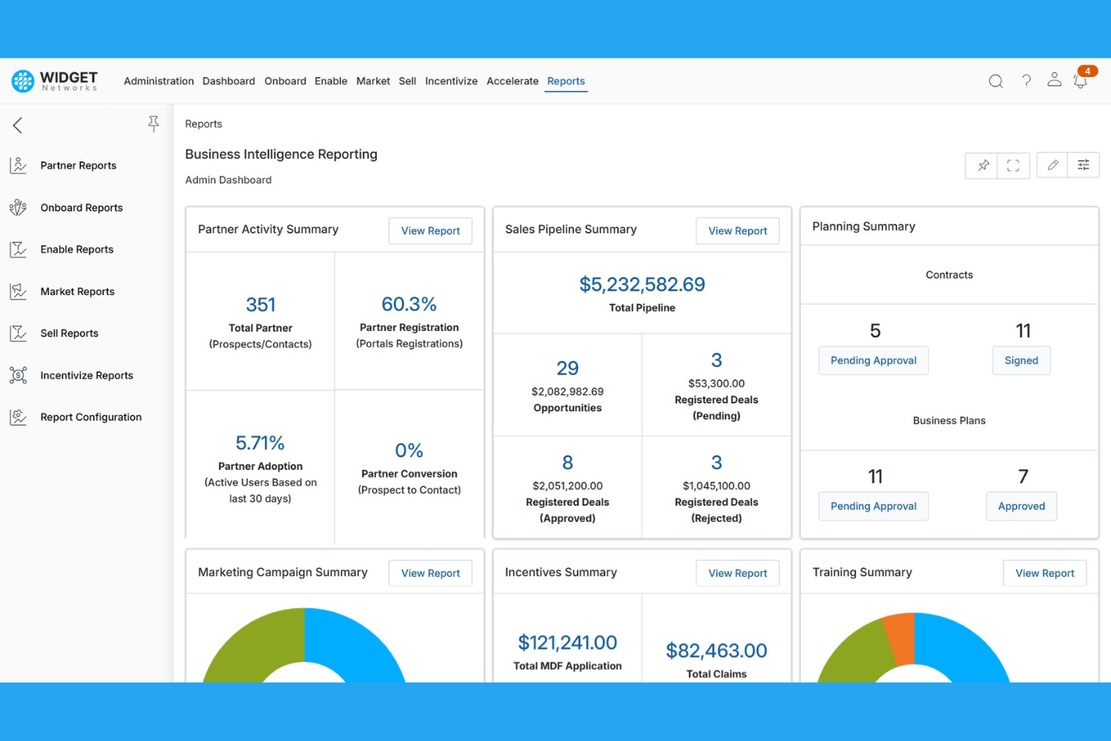Image resolution: width=1111 pixels, height=741 pixels.
Task: View Report for Incentives Summary
Action: pyautogui.click(x=738, y=573)
